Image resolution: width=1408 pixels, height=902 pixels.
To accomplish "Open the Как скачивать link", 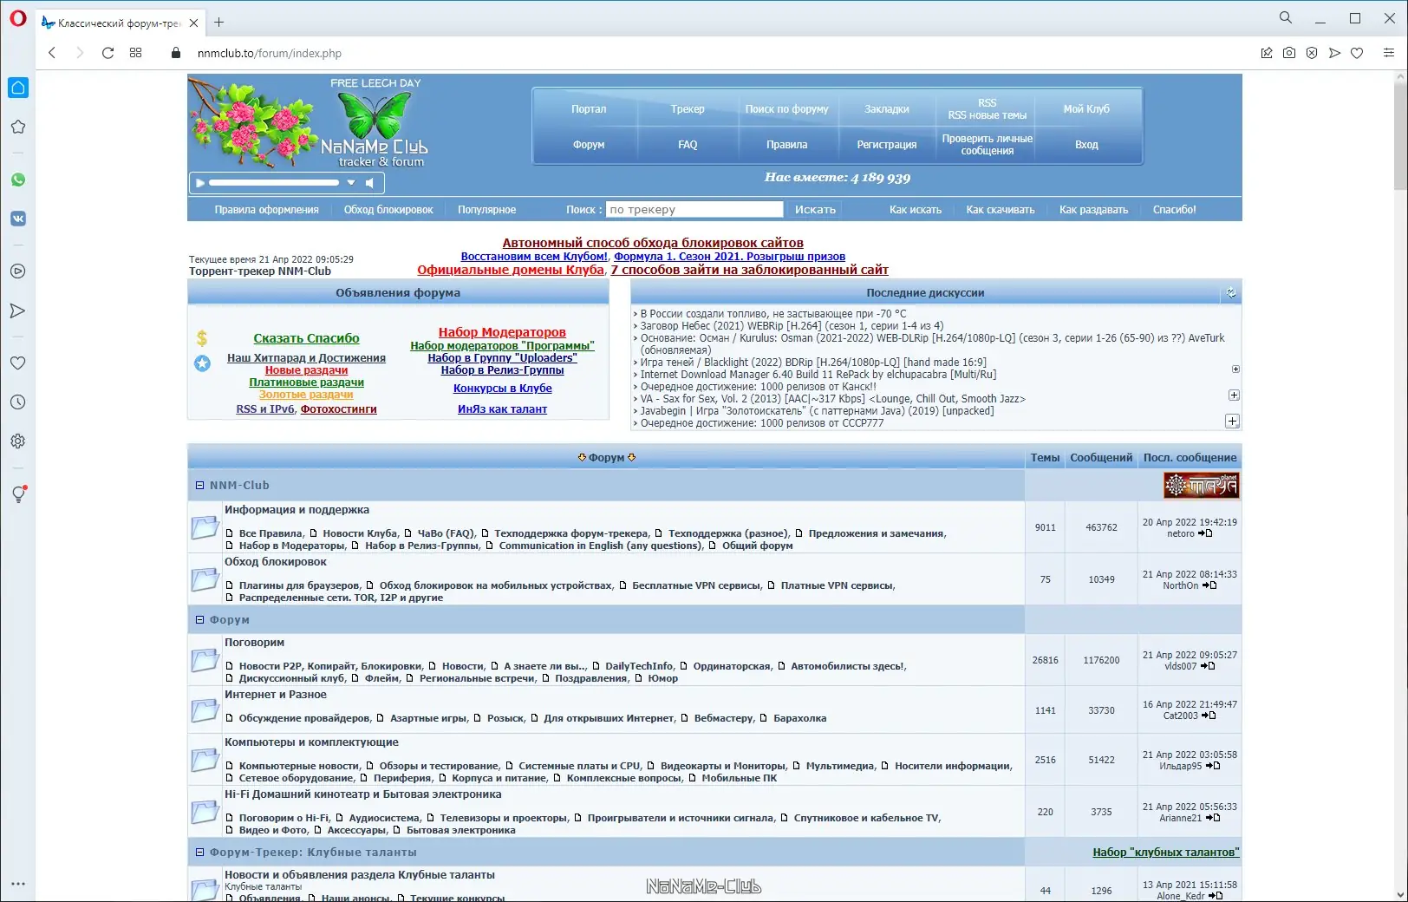I will click(1001, 210).
